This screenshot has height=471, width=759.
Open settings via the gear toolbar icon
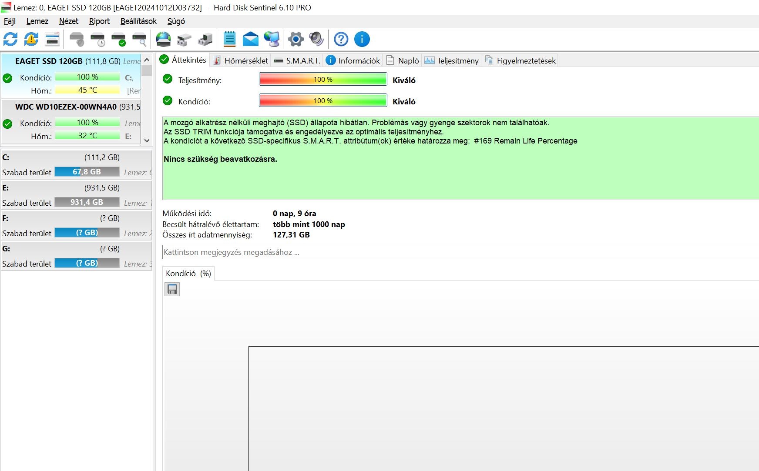(x=296, y=39)
